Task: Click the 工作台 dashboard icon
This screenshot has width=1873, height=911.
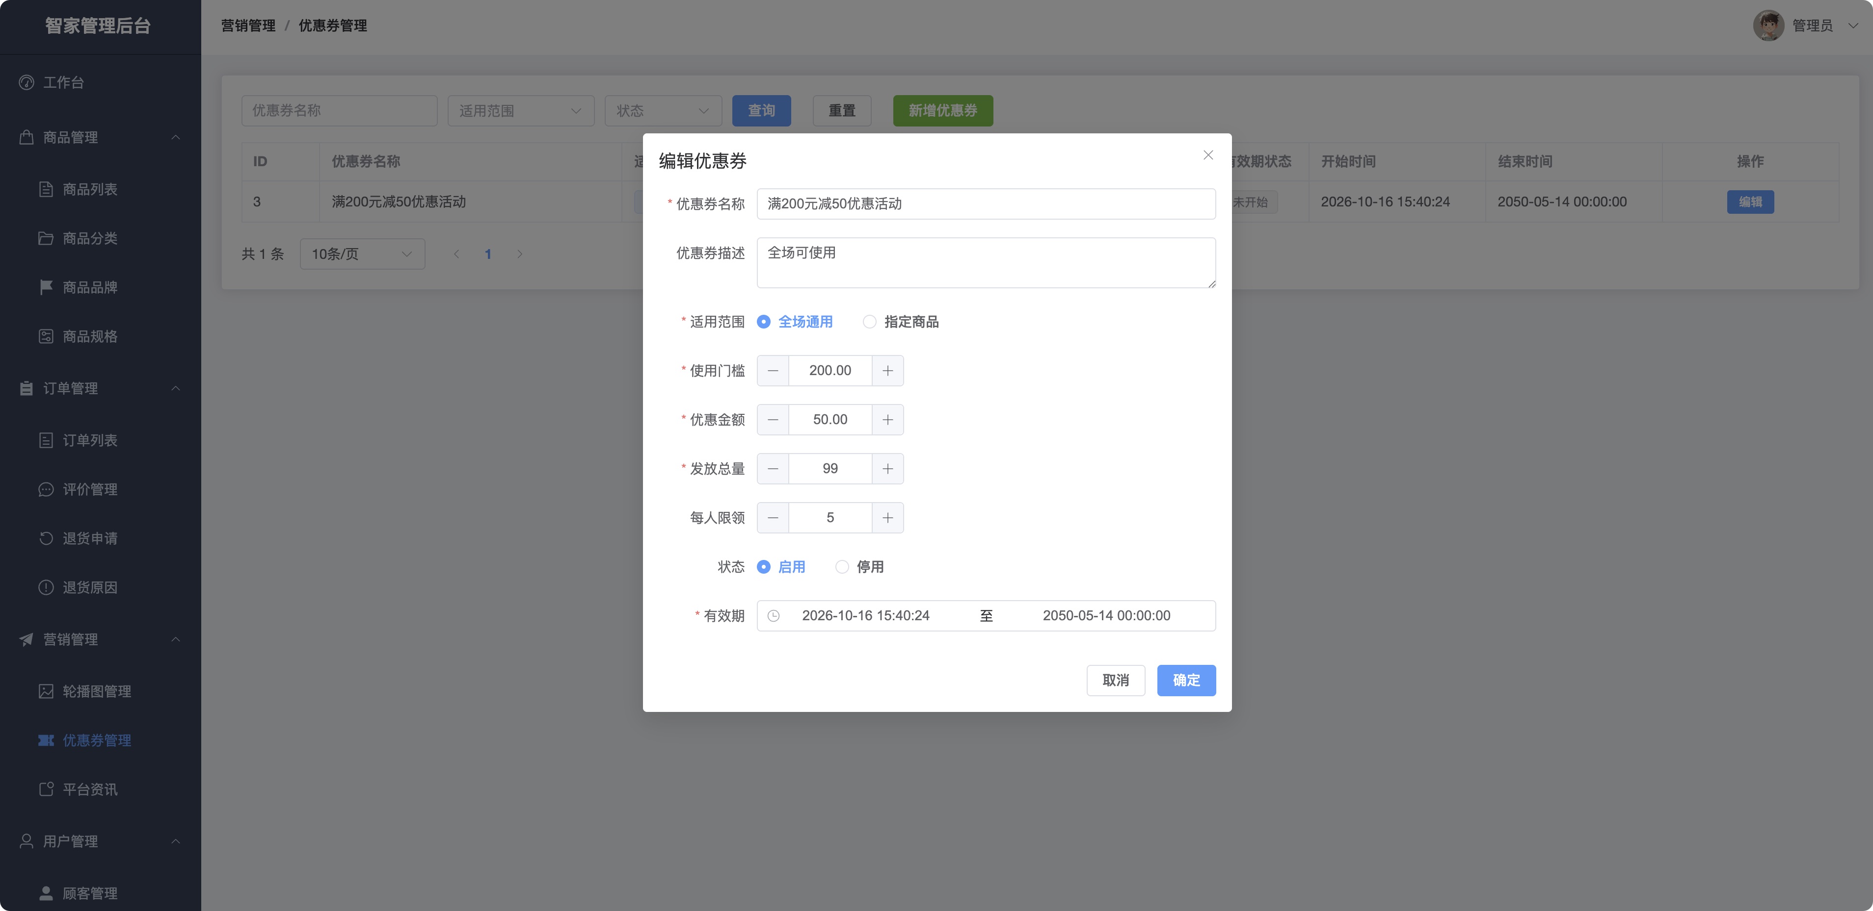Action: click(x=26, y=82)
